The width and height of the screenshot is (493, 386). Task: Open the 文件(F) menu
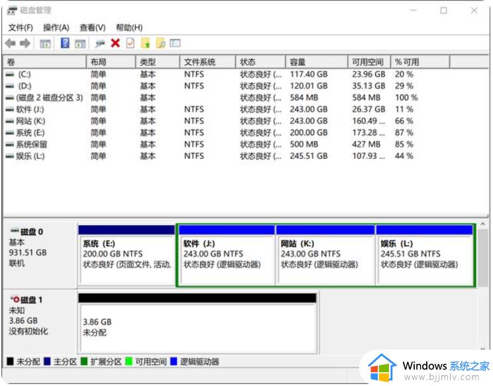pos(21,28)
